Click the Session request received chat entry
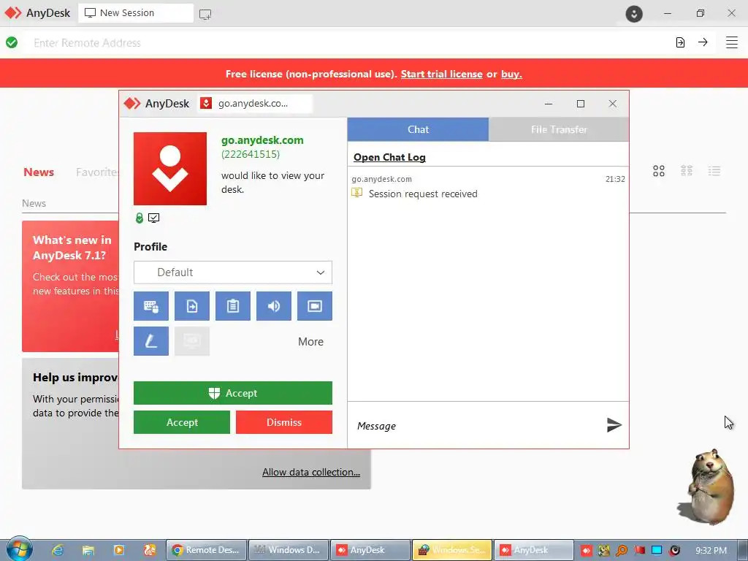Viewport: 748px width, 561px height. [x=423, y=194]
